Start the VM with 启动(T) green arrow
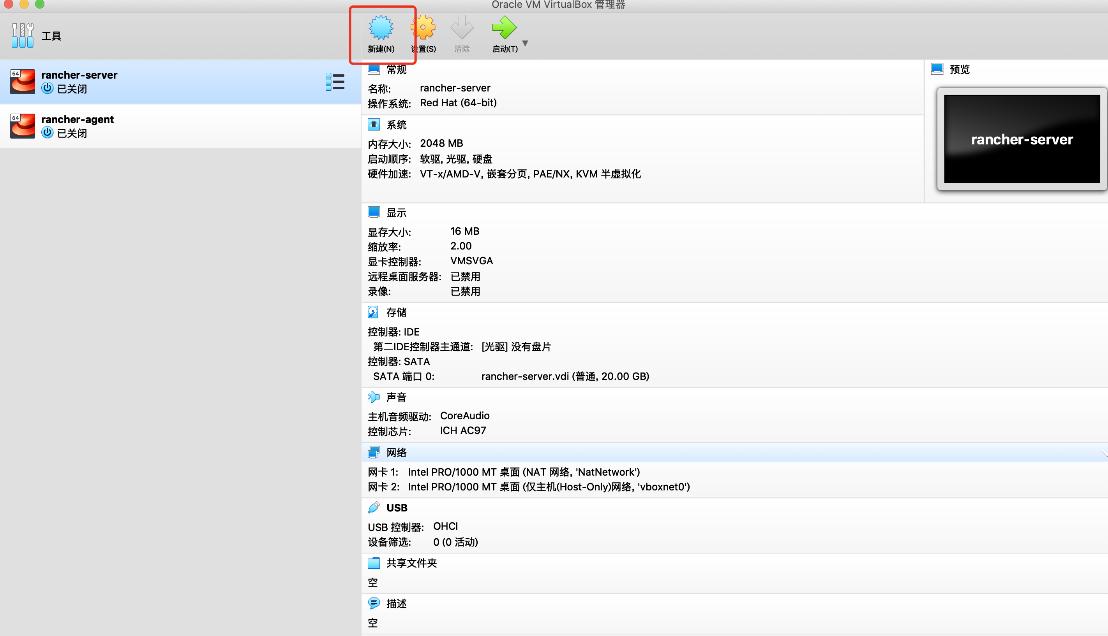Viewport: 1108px width, 636px height. tap(504, 27)
